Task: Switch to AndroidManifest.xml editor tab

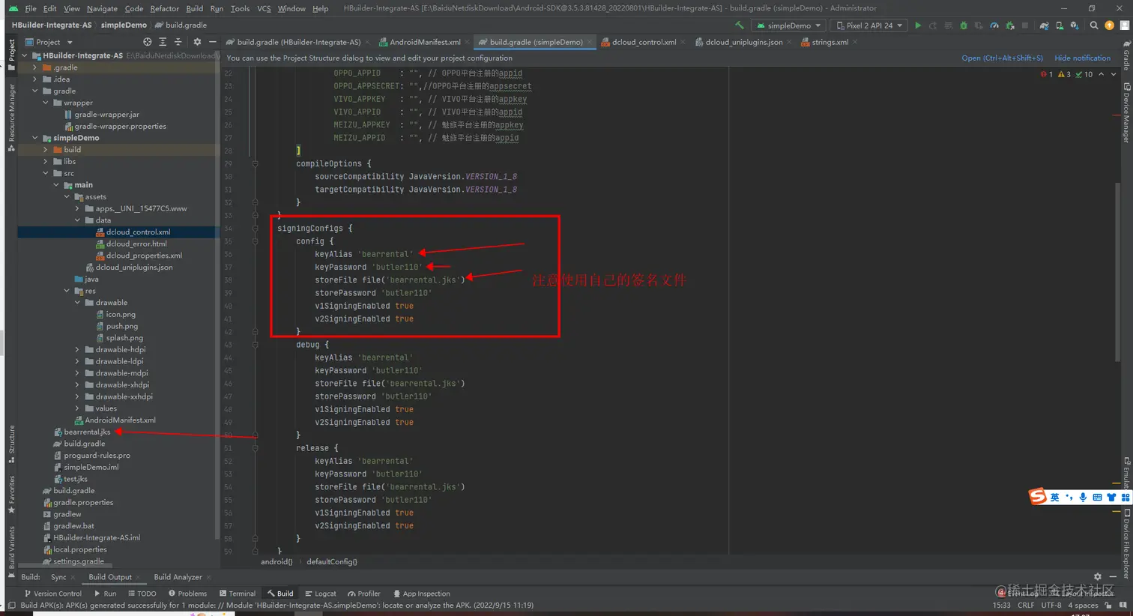Action: pyautogui.click(x=425, y=42)
